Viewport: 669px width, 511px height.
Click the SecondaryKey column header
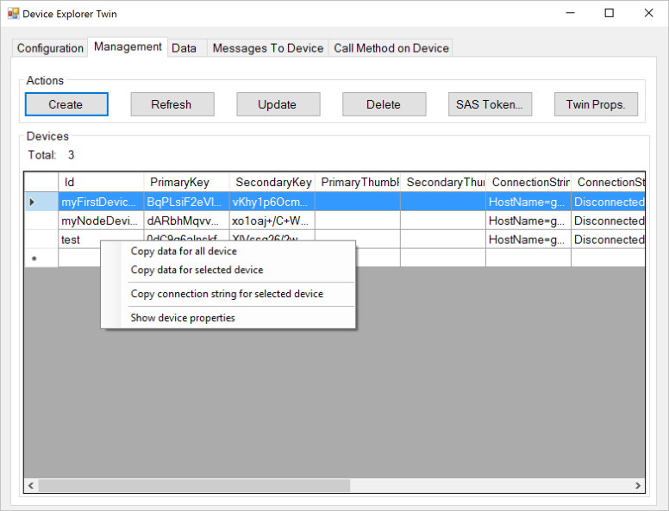pos(272,182)
